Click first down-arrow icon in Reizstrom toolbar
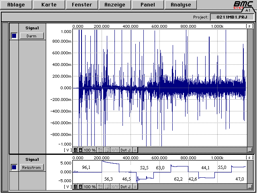The width and height of the screenshot is (257, 193). pos(75,187)
